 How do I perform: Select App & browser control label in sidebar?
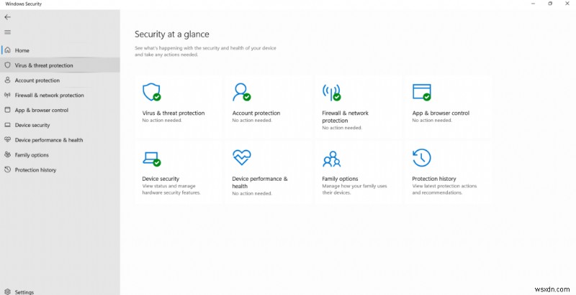[42, 110]
